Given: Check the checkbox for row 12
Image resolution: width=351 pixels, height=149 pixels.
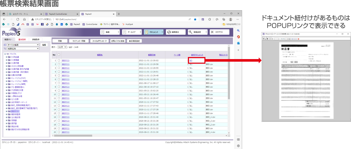Looking at the screenshot, I should click(59, 102).
